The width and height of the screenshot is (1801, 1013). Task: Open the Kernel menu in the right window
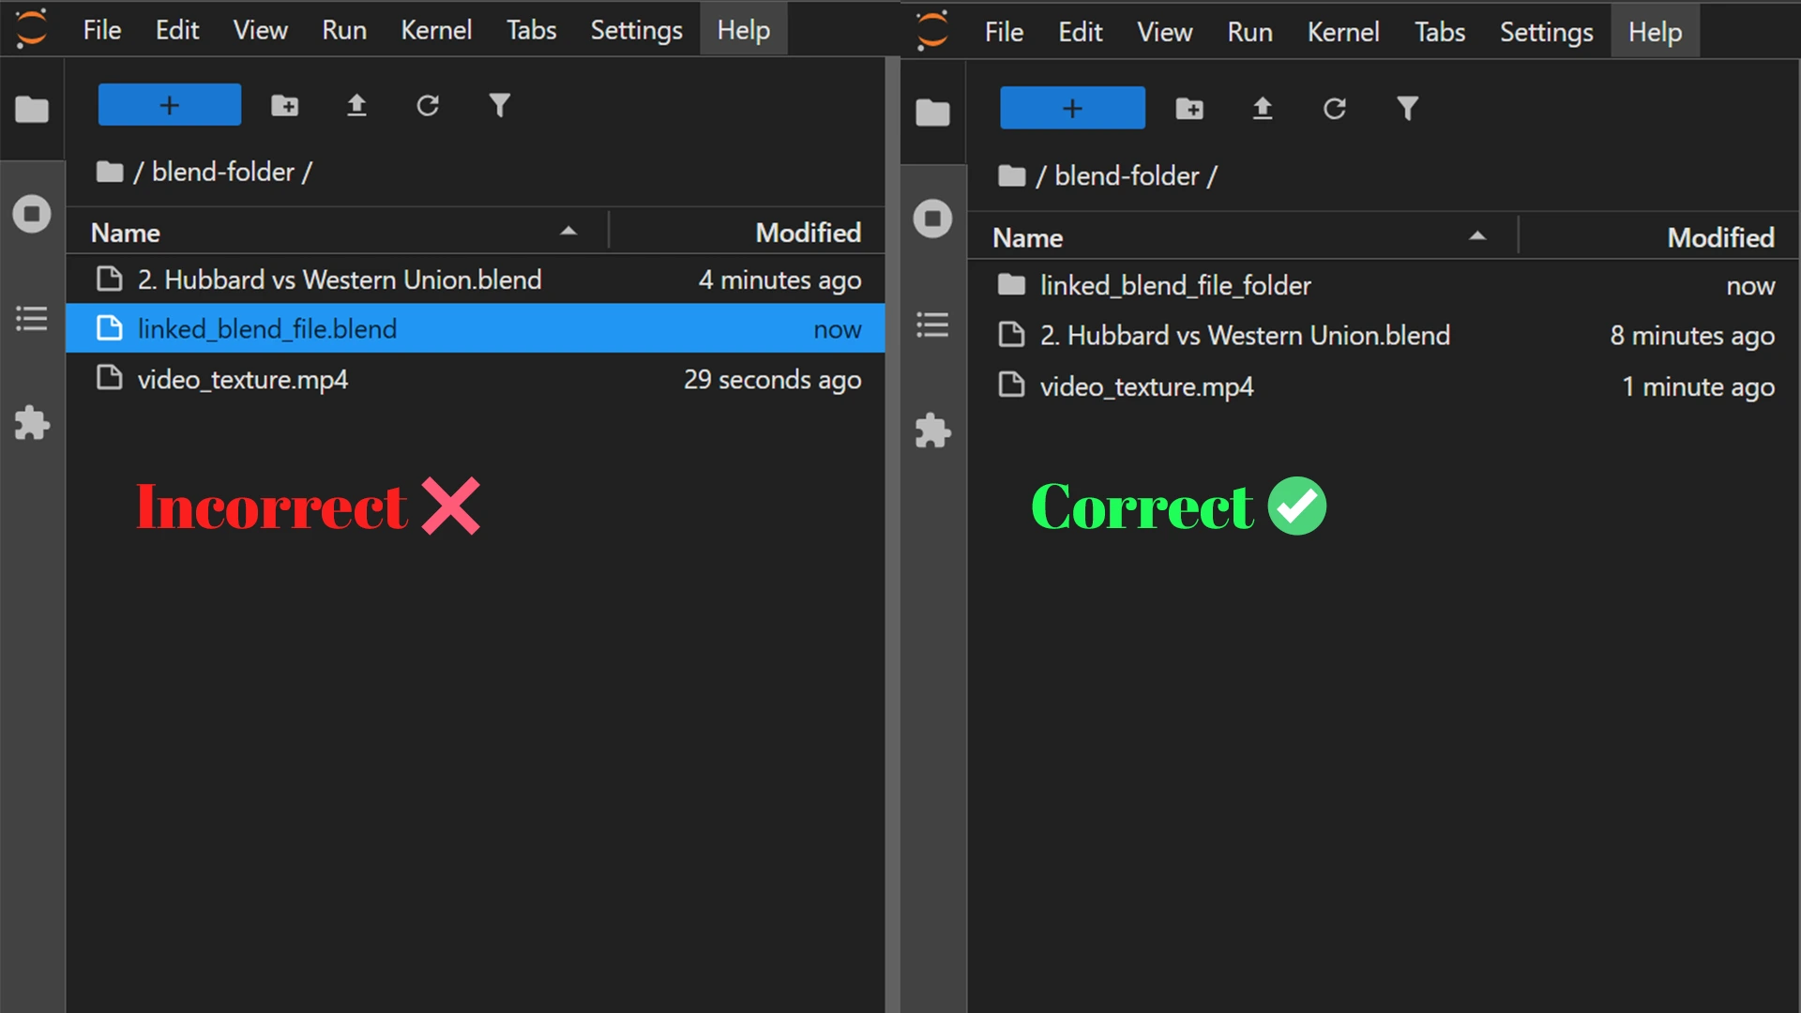(x=1342, y=31)
